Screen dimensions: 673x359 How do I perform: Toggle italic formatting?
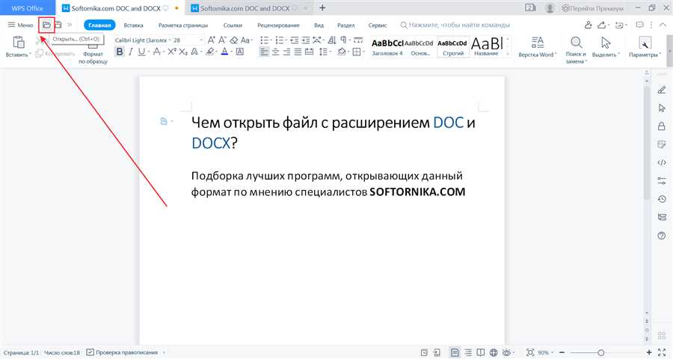coord(130,52)
